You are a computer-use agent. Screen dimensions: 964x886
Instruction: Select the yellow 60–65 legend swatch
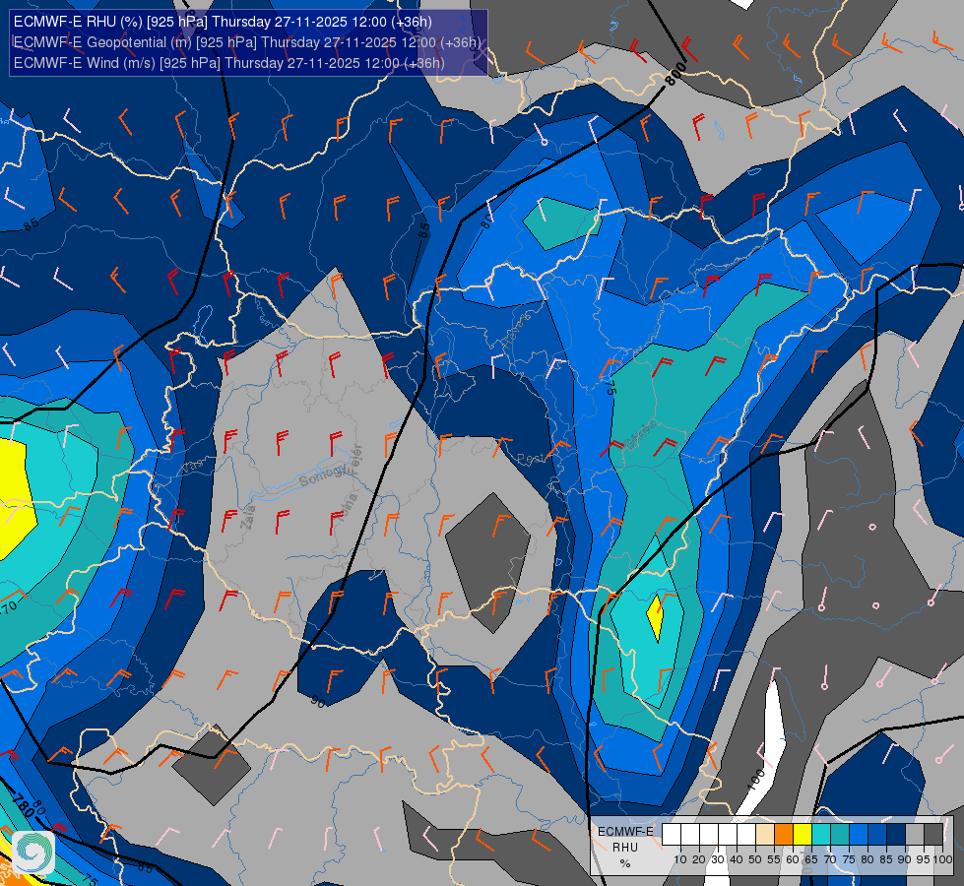pyautogui.click(x=803, y=834)
